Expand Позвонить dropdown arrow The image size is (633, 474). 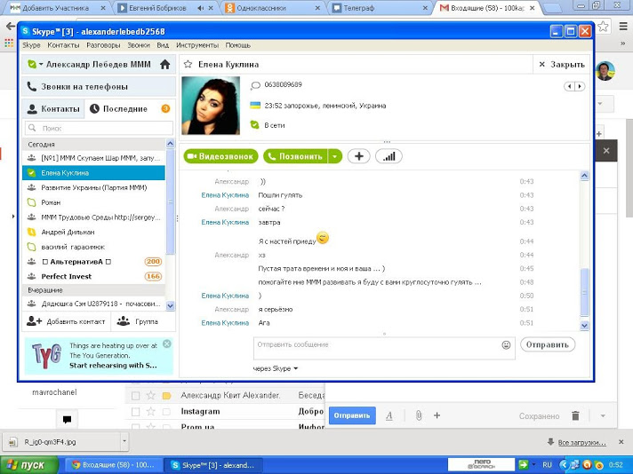point(335,156)
